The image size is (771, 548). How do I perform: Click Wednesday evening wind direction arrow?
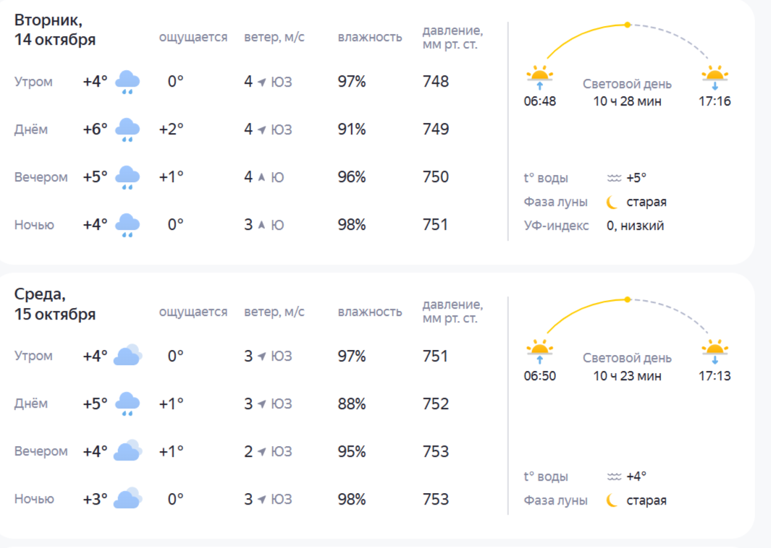262,452
